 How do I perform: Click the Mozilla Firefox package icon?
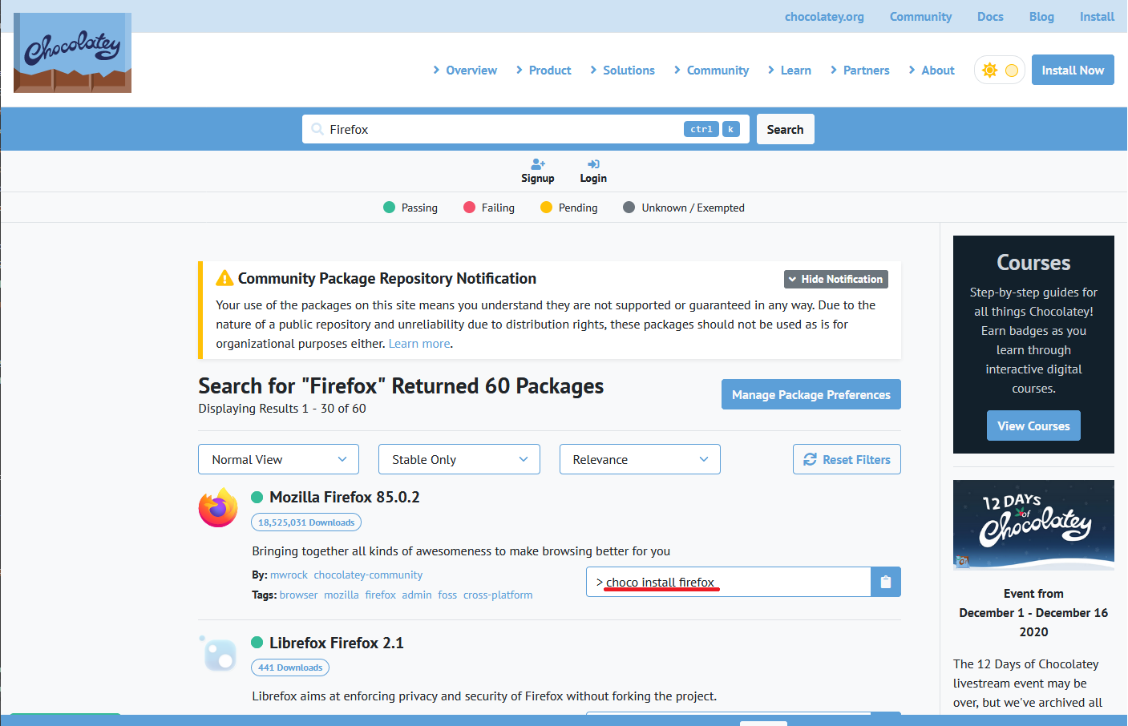(x=218, y=507)
